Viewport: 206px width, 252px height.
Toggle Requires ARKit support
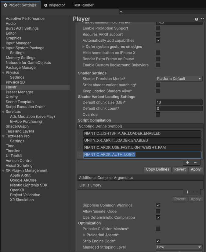click(x=158, y=34)
